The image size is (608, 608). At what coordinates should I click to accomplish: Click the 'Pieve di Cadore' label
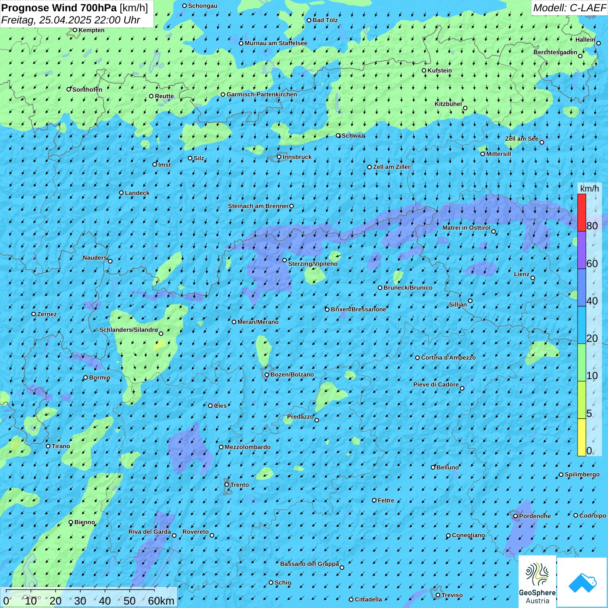[x=436, y=384]
